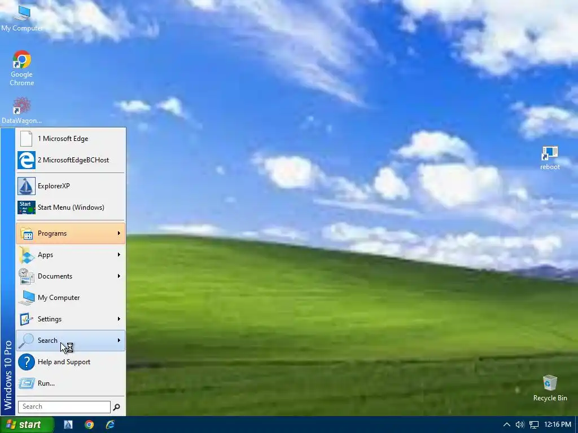578x433 pixels.
Task: Select the 2 MicrosoftEdgeBCHost entry
Action: [71, 160]
